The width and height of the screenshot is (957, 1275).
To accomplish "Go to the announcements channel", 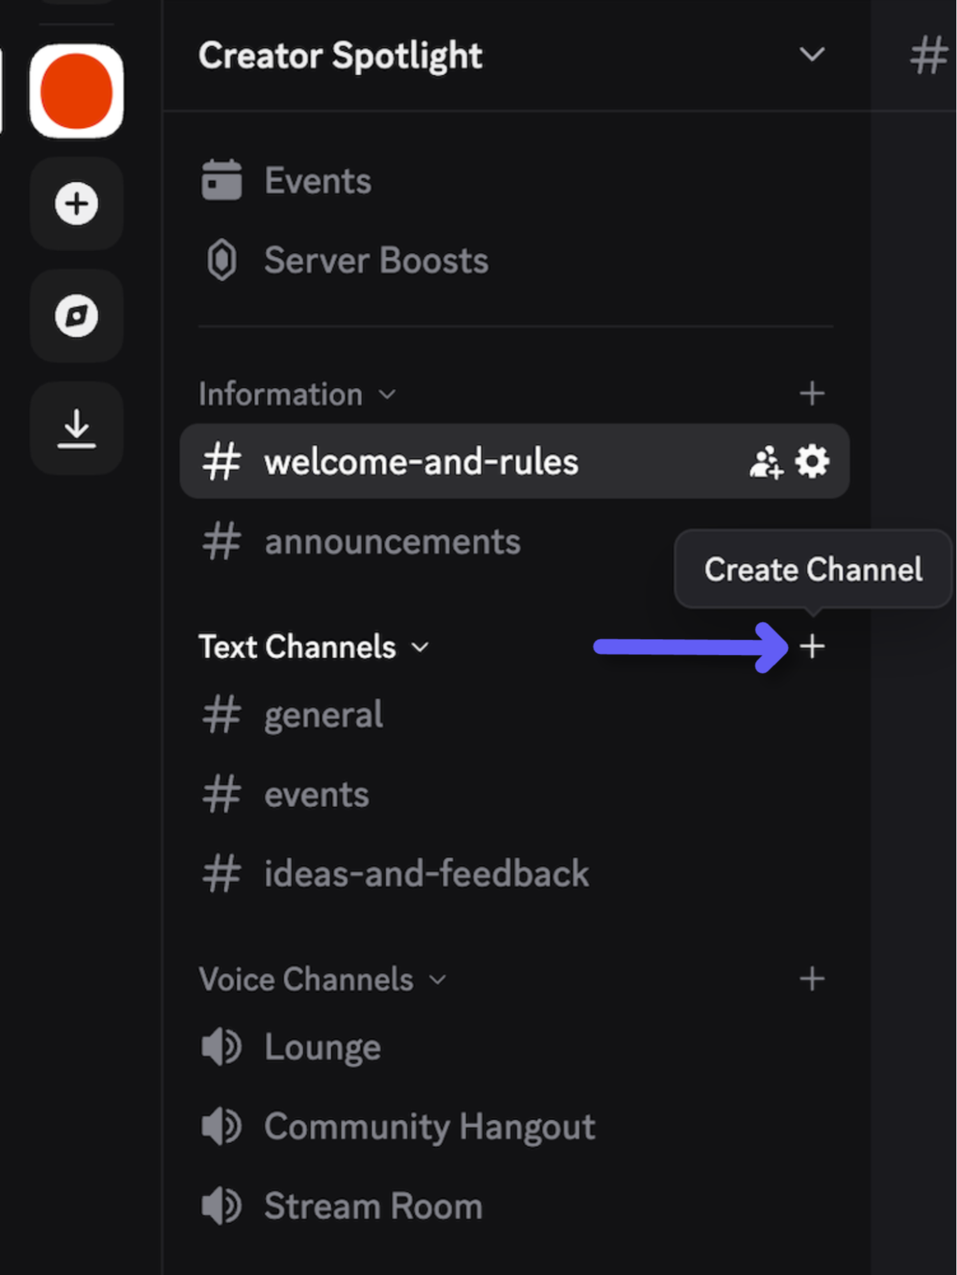I will (x=392, y=542).
